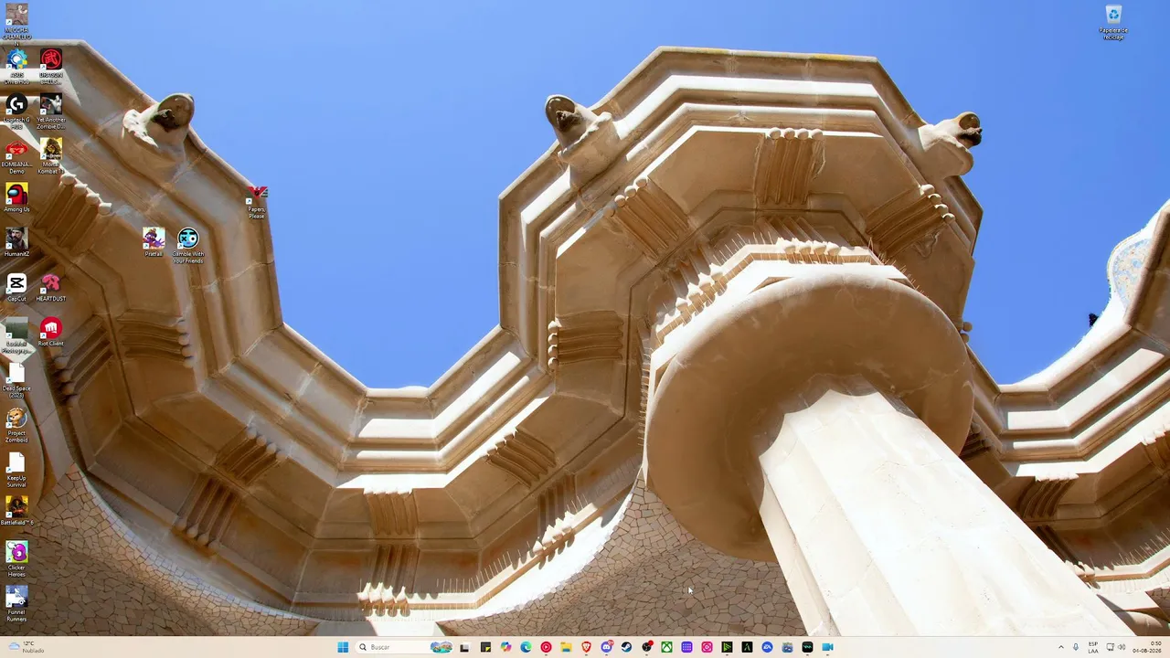Select the Project Zomboid desktop icon
The height and width of the screenshot is (658, 1170).
coord(16,426)
